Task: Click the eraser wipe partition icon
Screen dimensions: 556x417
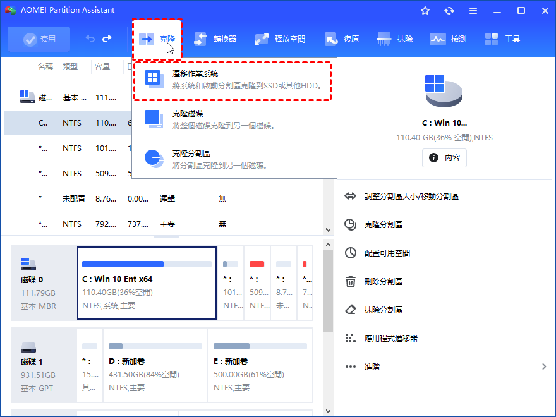Action: [350, 310]
